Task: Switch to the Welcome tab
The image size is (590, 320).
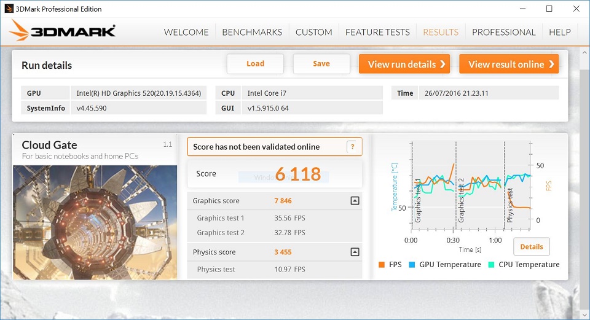Action: click(186, 32)
